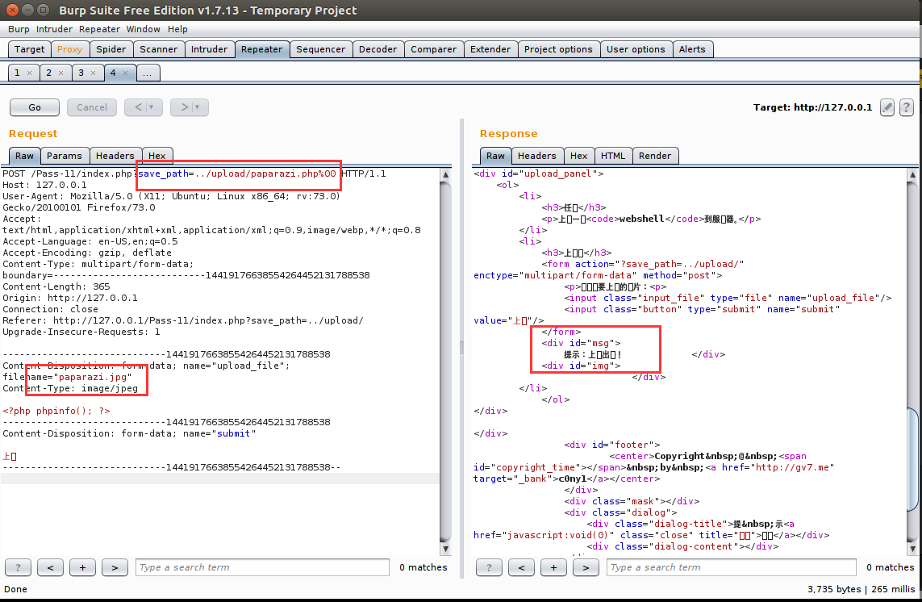Close Repeater tab 2 with its x
Viewport: 922px width, 602px height.
point(60,73)
